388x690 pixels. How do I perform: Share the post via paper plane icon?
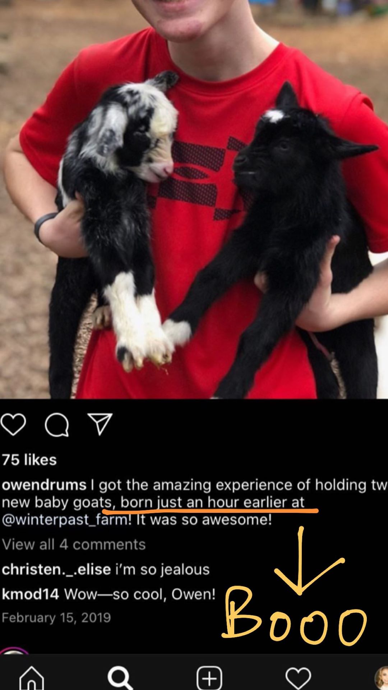[x=100, y=424]
